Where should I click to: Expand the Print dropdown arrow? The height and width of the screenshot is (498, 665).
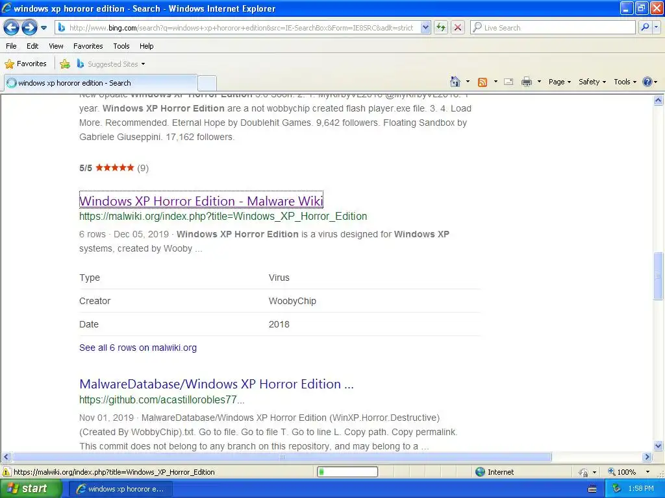point(539,82)
